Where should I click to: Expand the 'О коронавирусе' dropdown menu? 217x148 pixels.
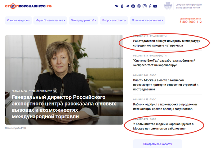click(18, 20)
